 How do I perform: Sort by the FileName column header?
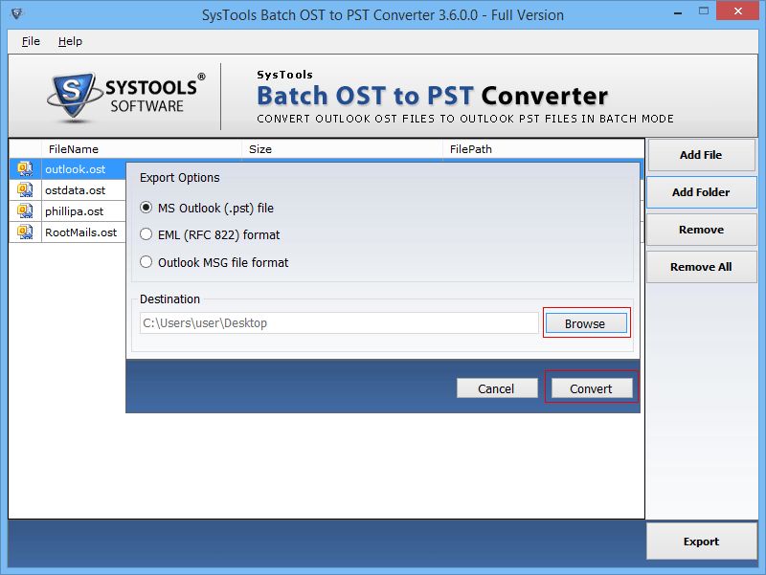(142, 149)
